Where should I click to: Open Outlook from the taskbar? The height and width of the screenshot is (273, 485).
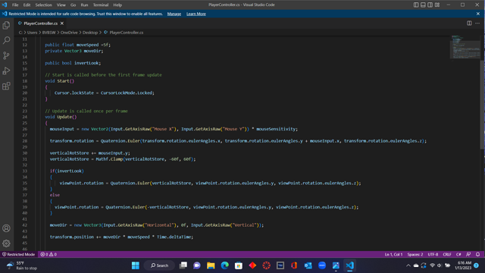point(308,265)
